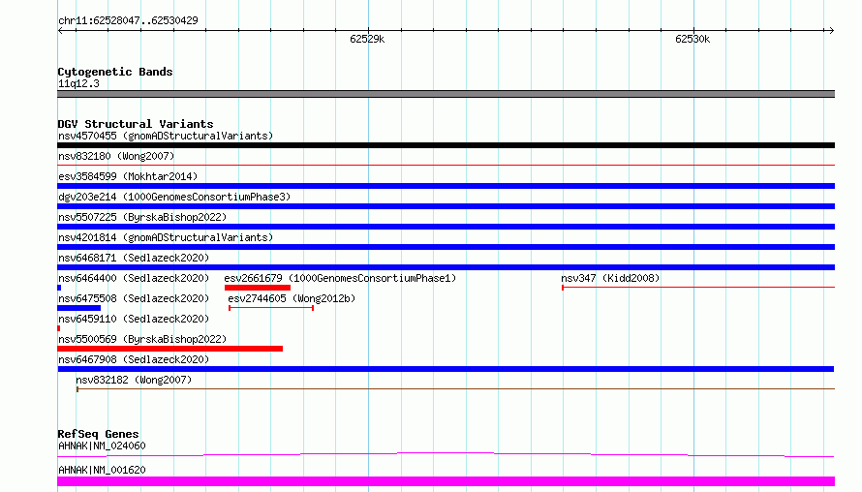The image size is (862, 492).
Task: Click nsv832180 (Wong2007) label
Action: [x=116, y=156]
